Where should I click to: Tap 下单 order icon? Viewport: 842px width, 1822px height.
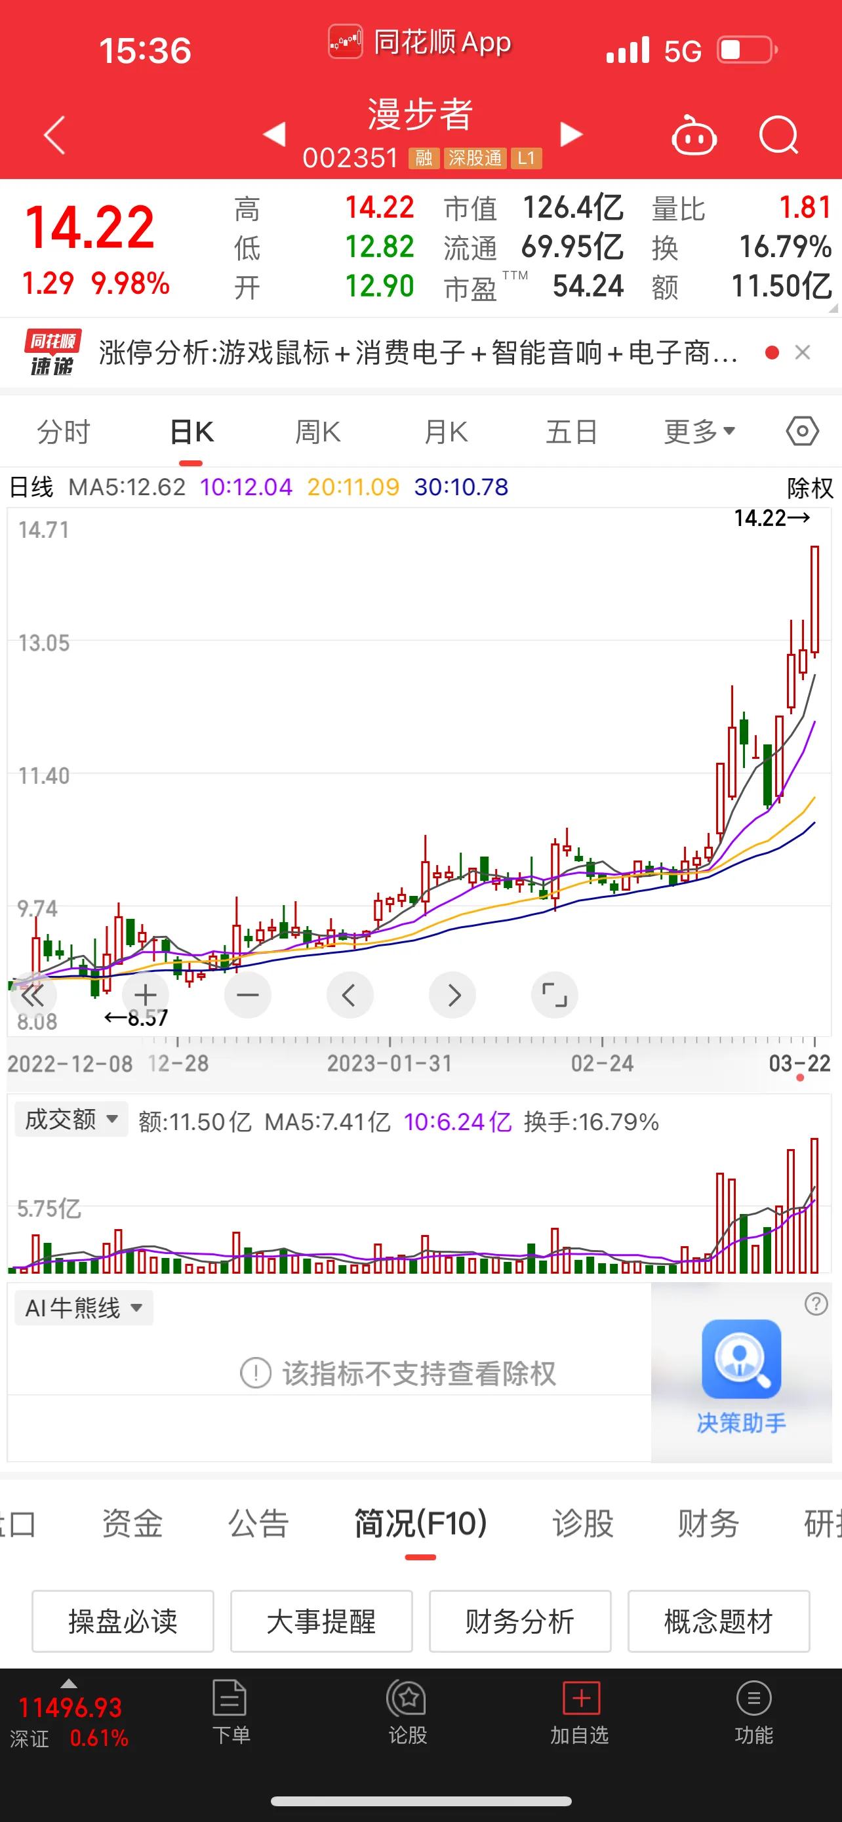(230, 1712)
